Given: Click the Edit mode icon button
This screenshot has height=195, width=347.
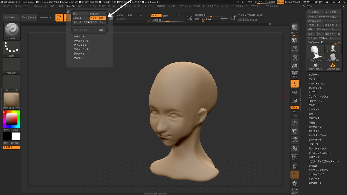Looking at the screenshot, I should click(x=59, y=17).
